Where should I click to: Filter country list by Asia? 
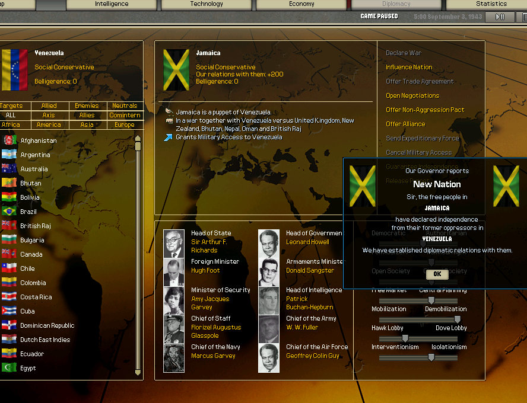coord(87,124)
